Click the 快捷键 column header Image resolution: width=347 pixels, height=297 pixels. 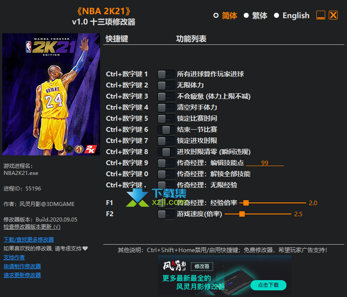coord(117,39)
